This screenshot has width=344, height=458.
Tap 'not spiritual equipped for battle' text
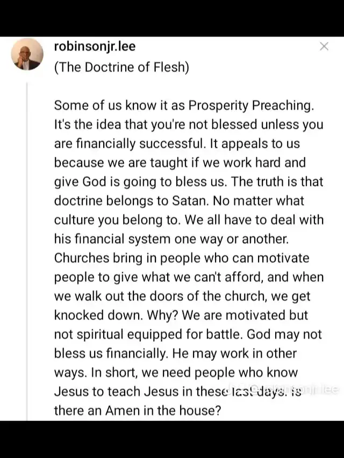148,335
